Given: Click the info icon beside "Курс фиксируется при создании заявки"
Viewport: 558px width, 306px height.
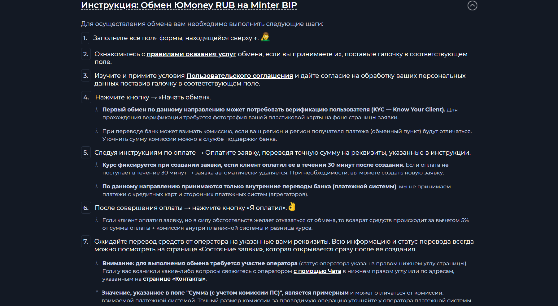Looking at the screenshot, I should coord(97,165).
